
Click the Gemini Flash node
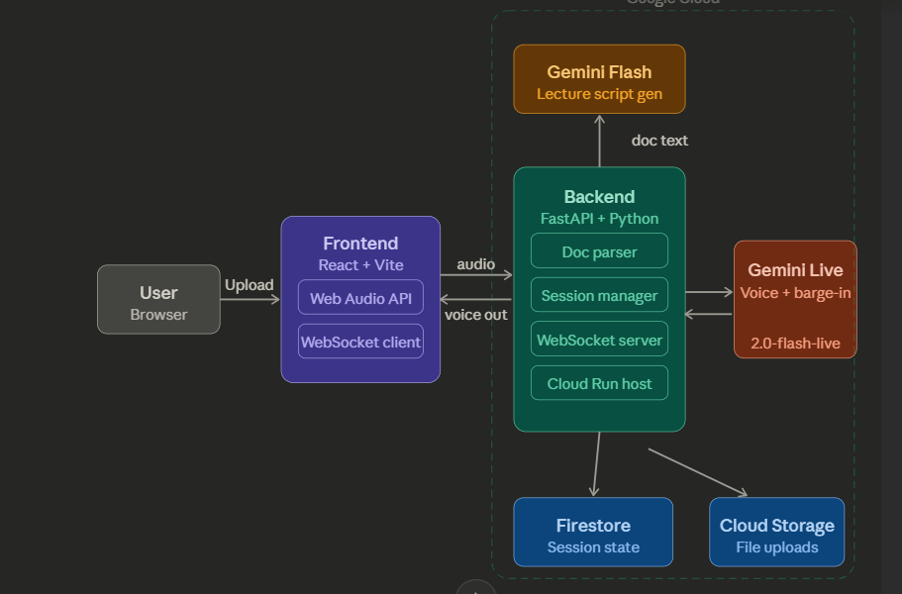click(x=599, y=79)
